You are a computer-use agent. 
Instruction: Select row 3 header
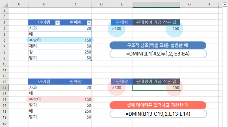coord(4,23)
